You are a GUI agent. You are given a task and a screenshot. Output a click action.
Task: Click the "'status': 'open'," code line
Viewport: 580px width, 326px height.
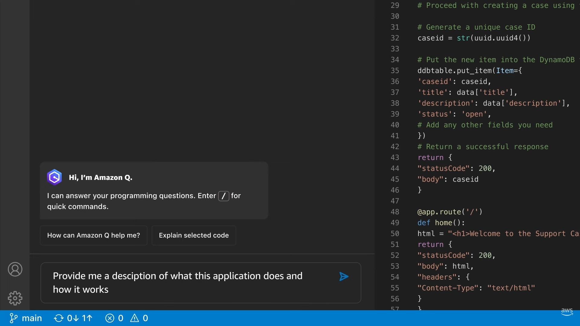454,114
